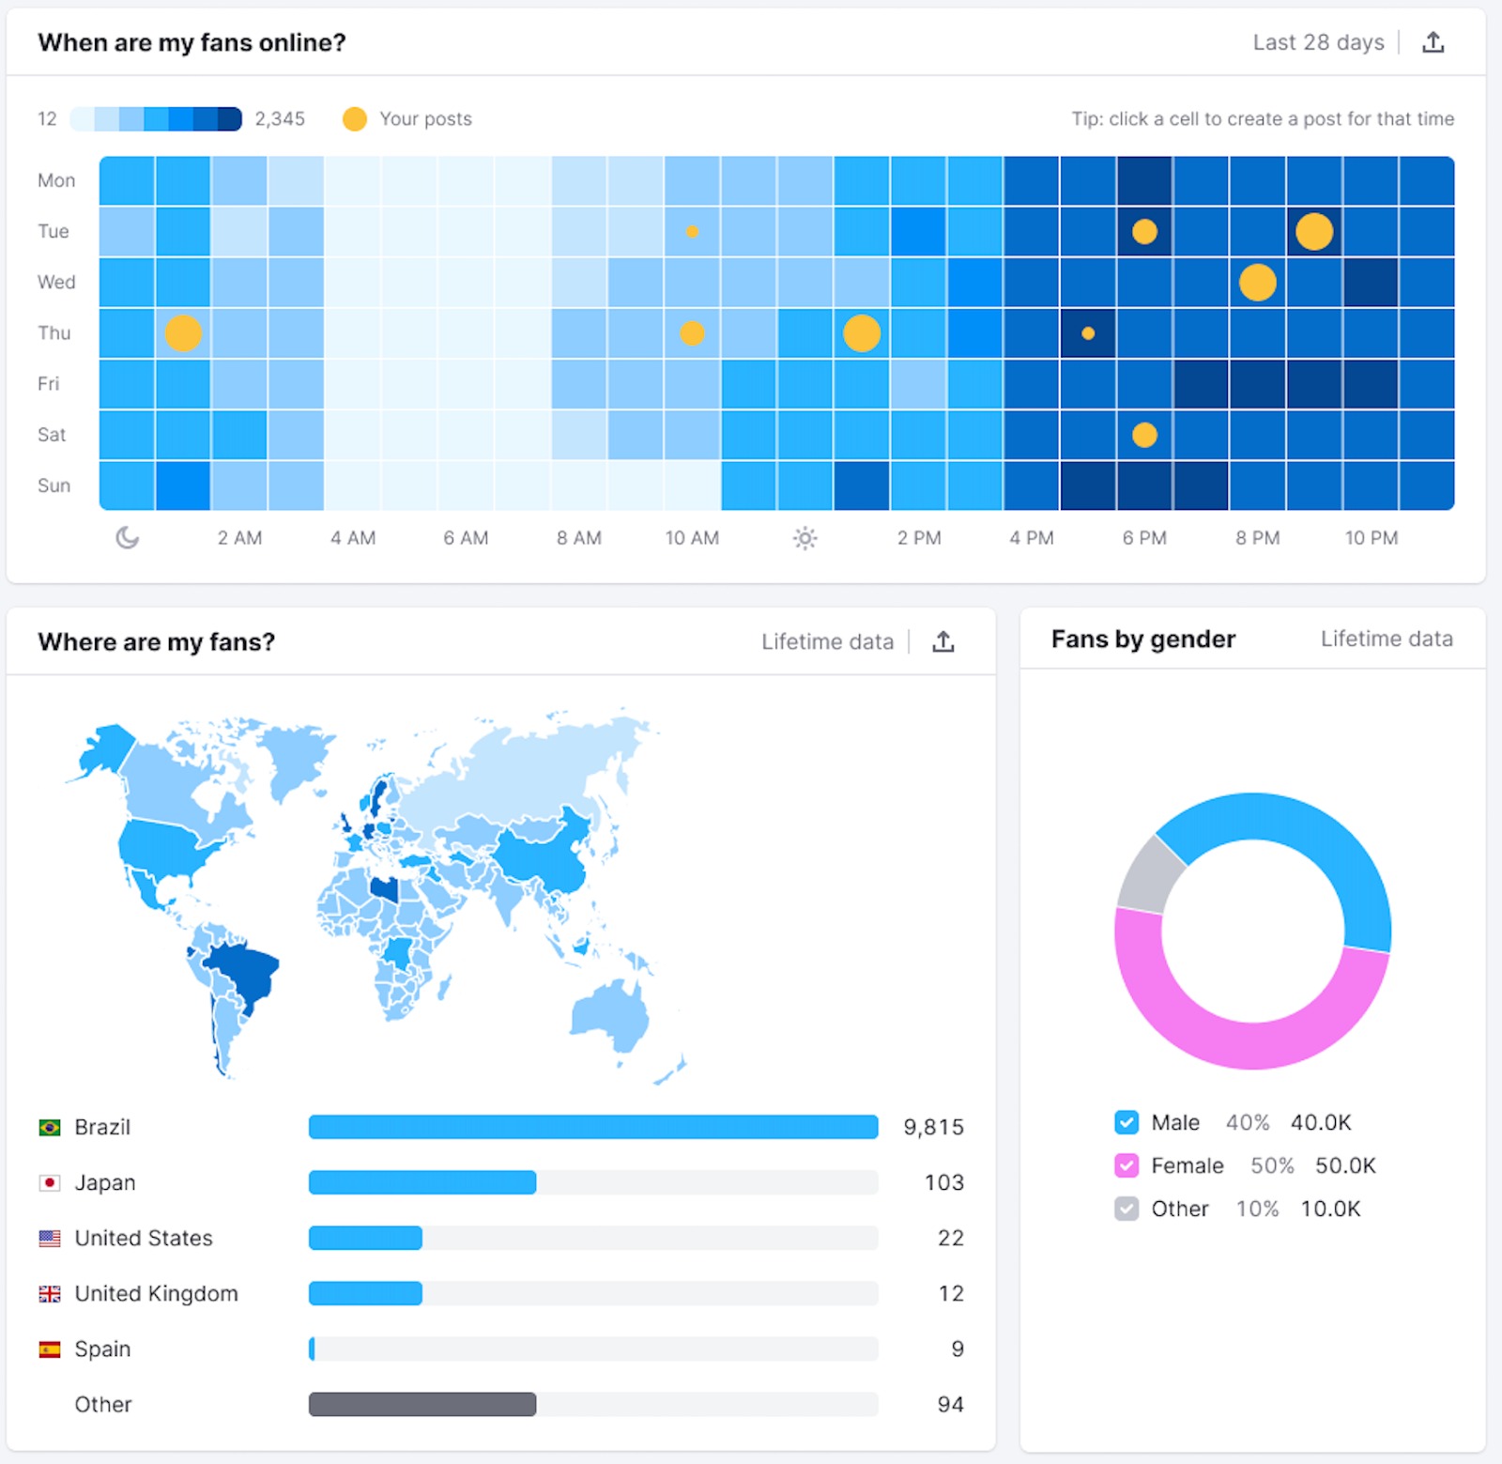This screenshot has height=1464, width=1502.
Task: Click the Brazil flag icon
Action: click(50, 1127)
